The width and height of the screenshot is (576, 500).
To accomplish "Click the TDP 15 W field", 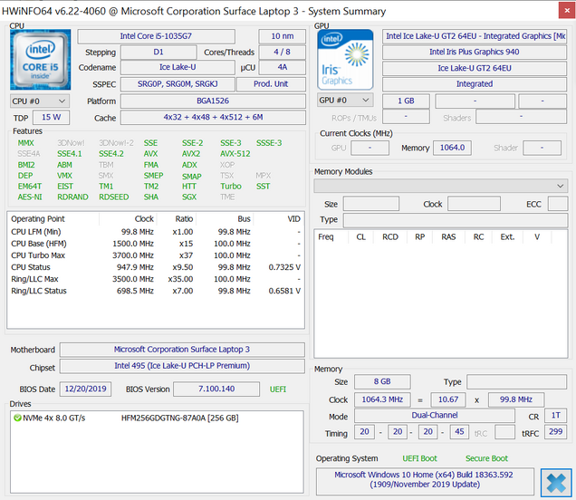I will pyautogui.click(x=49, y=118).
